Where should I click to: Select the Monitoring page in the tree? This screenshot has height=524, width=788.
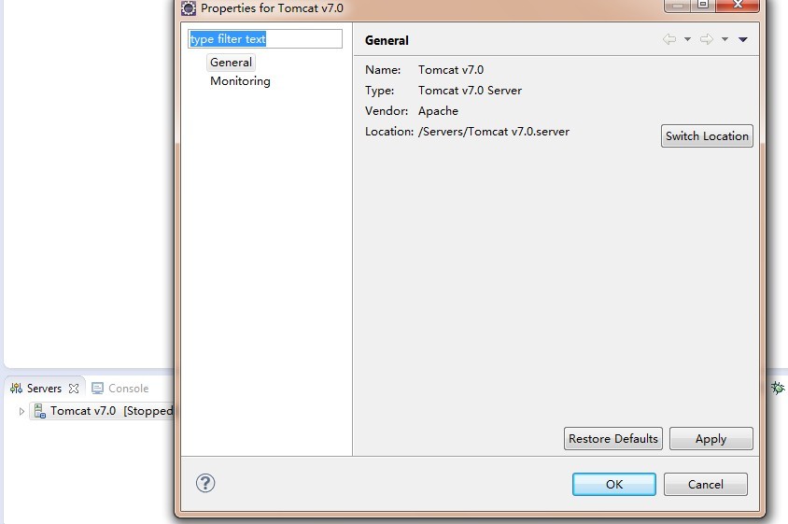point(240,81)
